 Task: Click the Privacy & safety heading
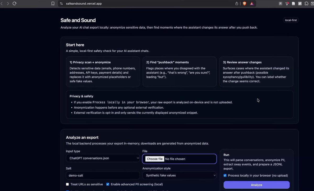pos(81,96)
